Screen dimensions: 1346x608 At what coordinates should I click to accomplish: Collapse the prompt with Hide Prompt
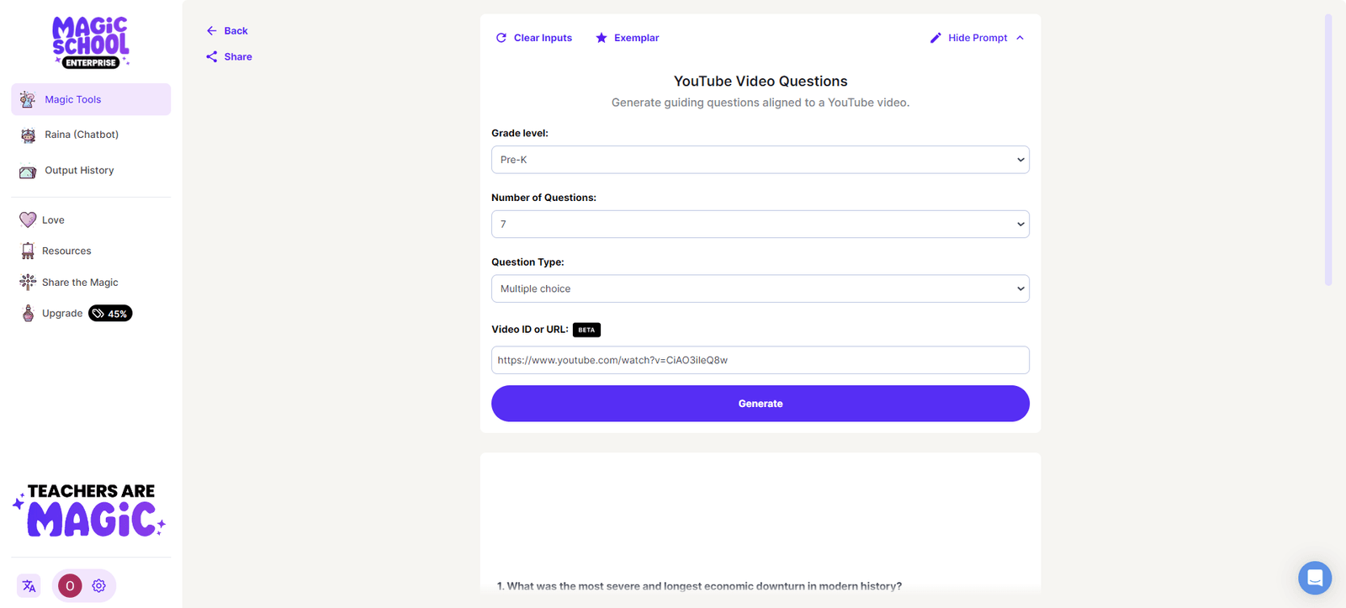click(x=978, y=37)
